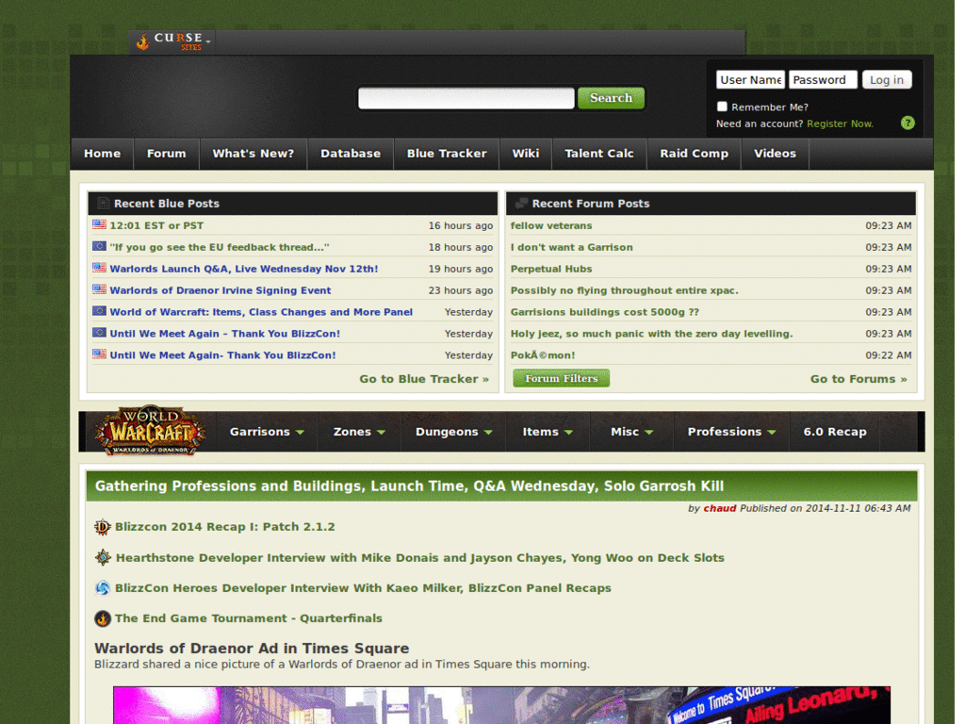
Task: Open the Times Square ad image
Action: [x=501, y=705]
